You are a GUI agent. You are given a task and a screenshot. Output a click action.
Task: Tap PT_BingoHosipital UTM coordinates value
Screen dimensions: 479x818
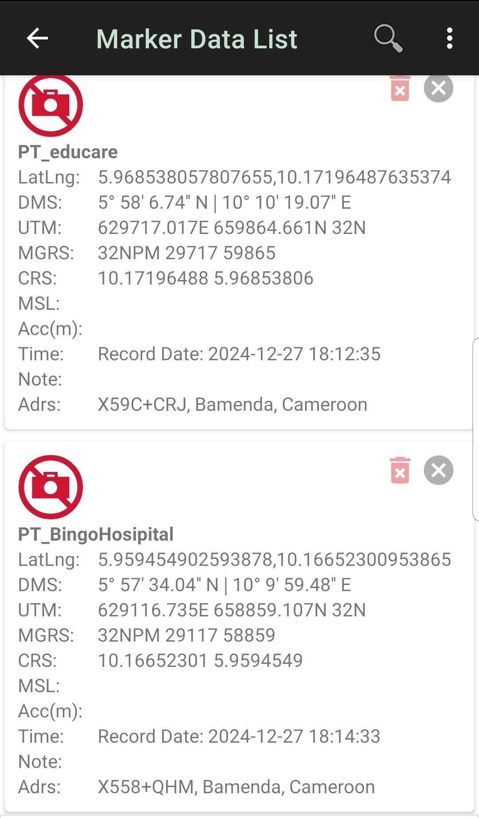232,610
